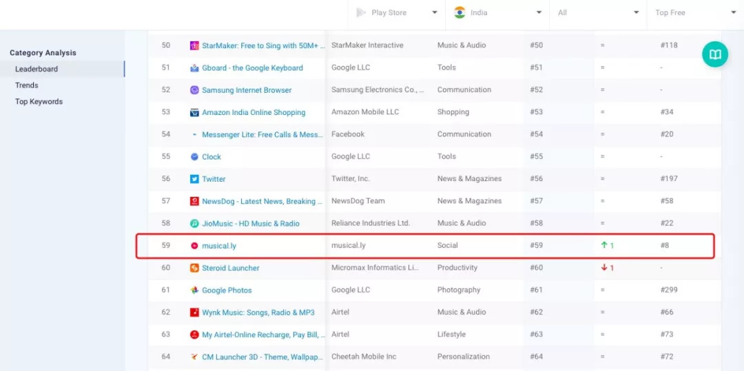Click Samsung Electronics Co. developer cell
The width and height of the screenshot is (744, 371).
378,89
